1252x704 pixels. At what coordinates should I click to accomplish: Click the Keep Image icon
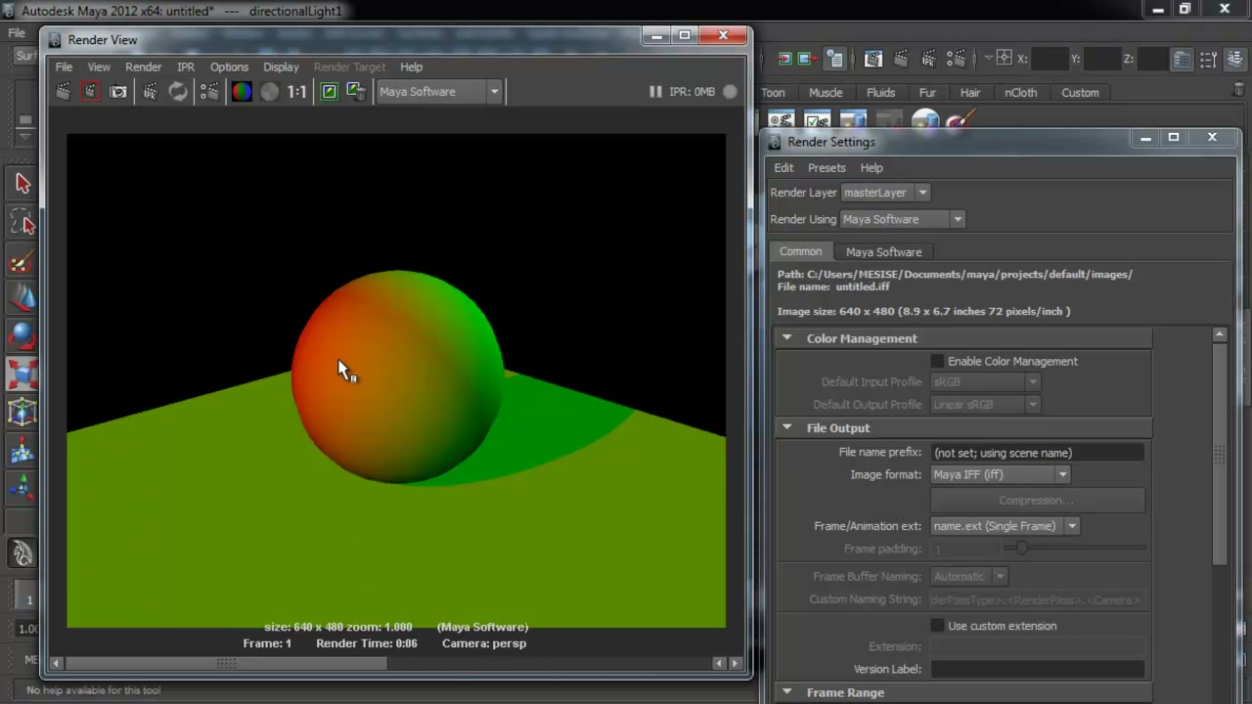click(x=329, y=92)
